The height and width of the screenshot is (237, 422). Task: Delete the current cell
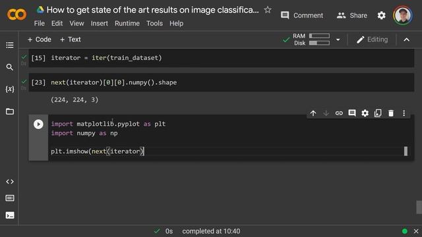(x=391, y=113)
